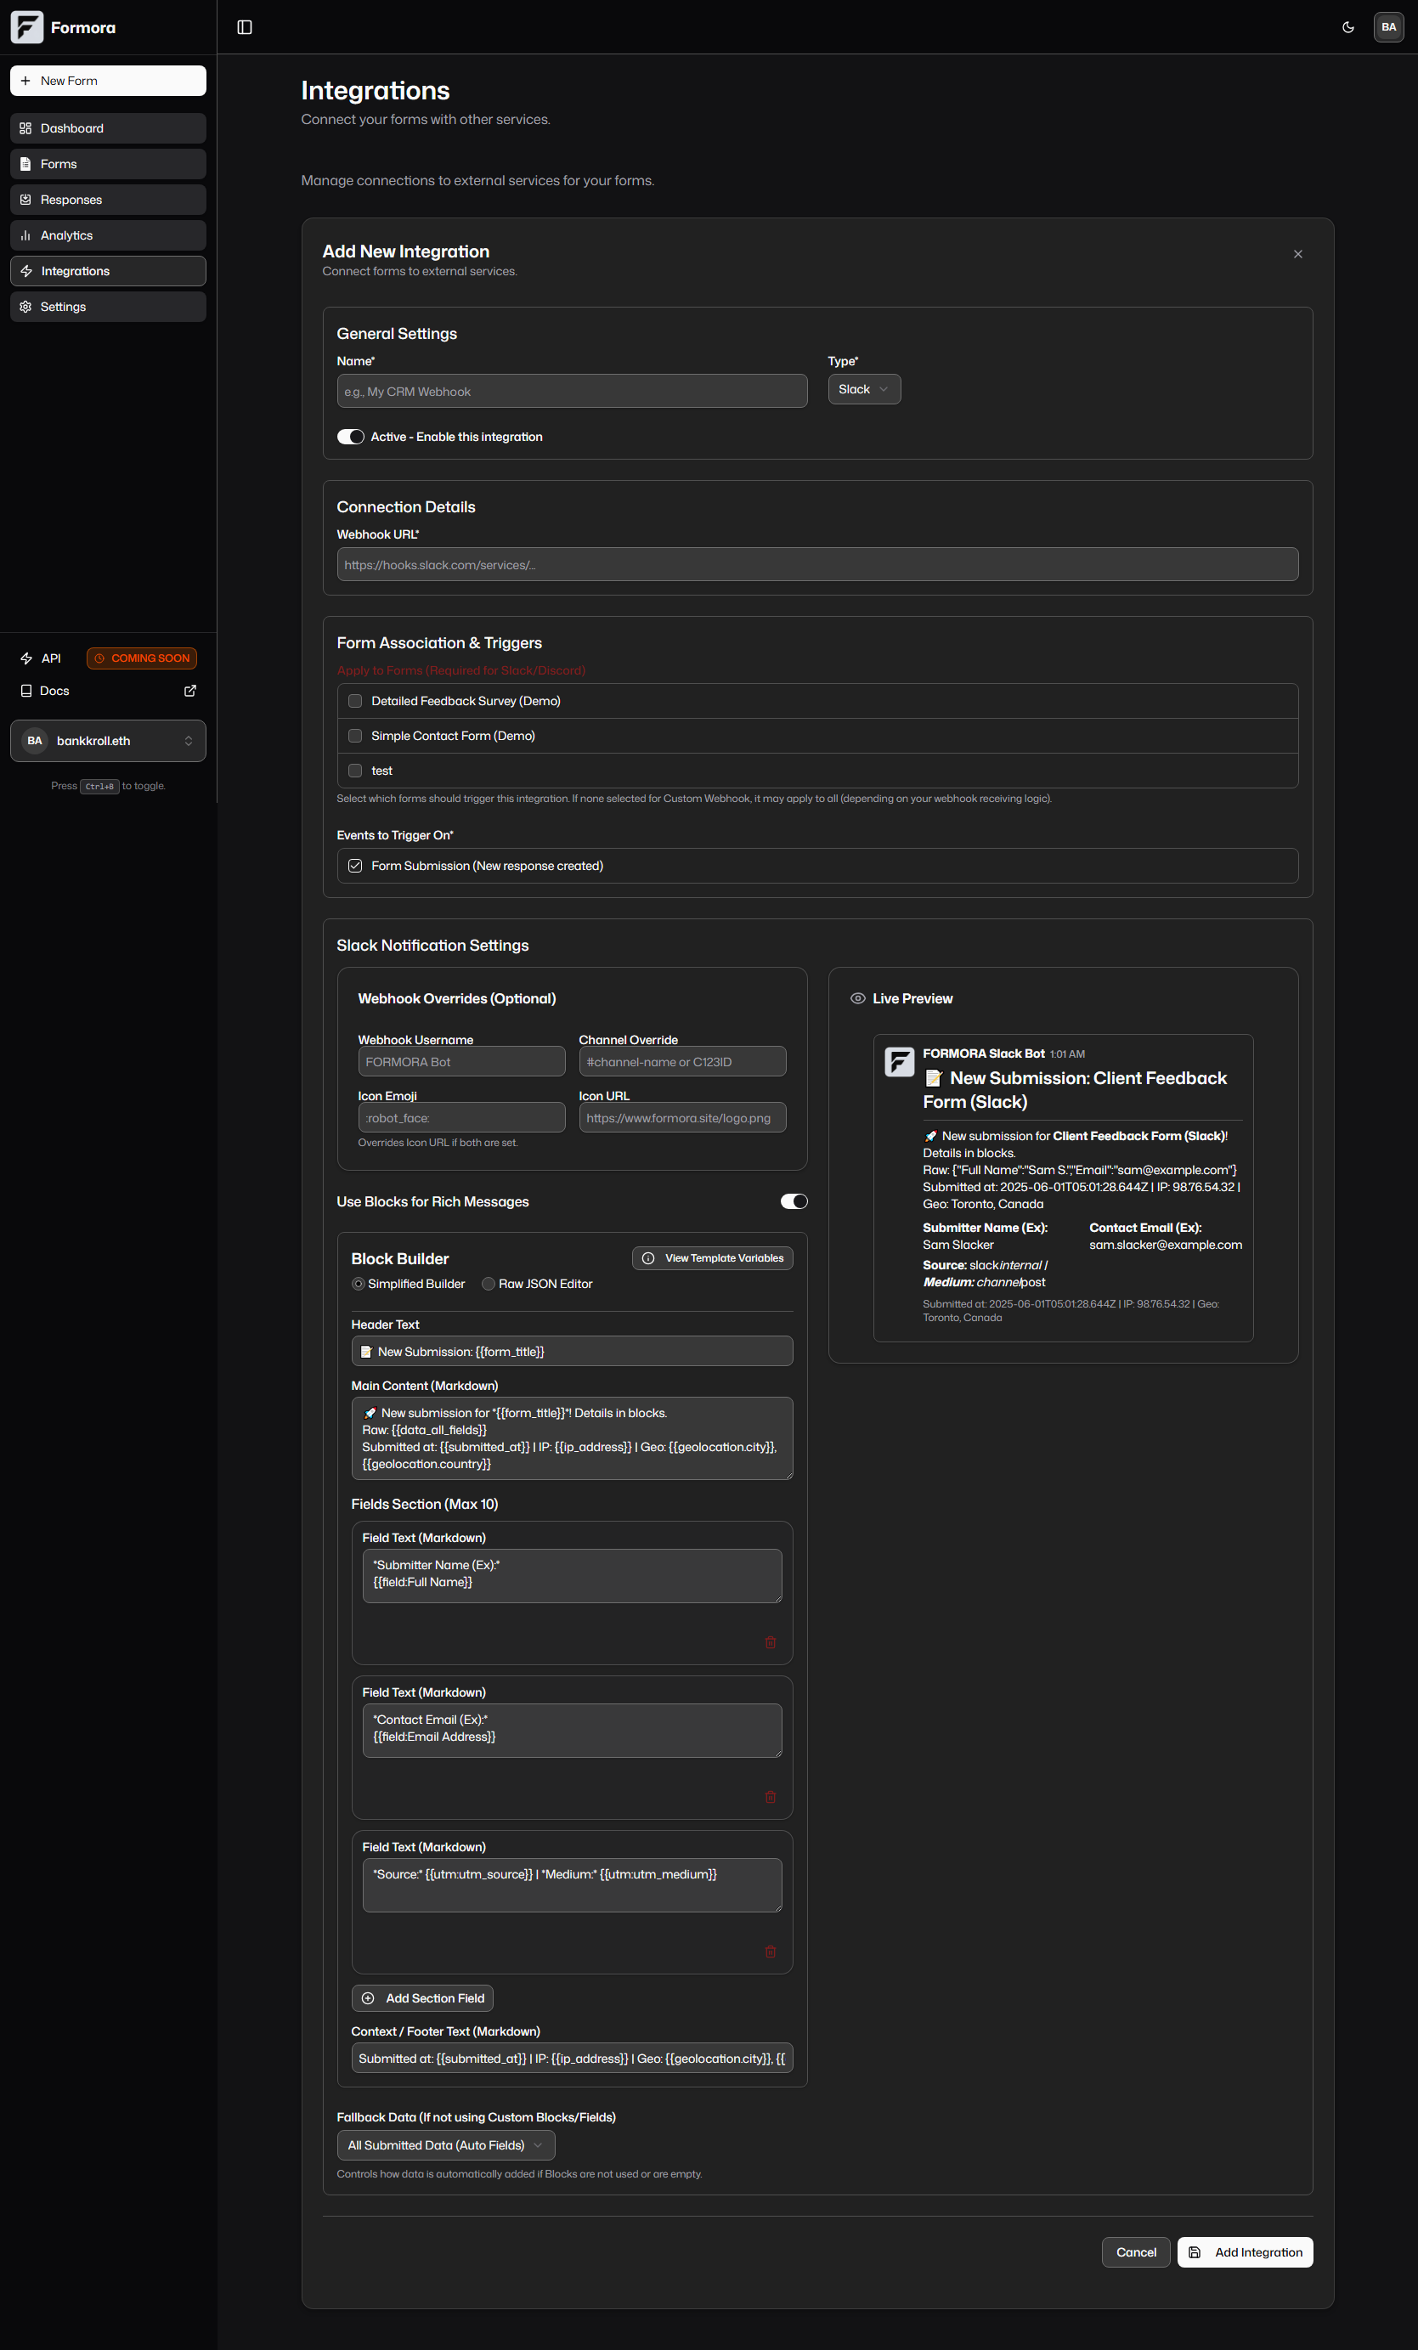Select the Analytics icon in the sidebar
Viewport: 1418px width, 2350px height.
pyautogui.click(x=25, y=234)
